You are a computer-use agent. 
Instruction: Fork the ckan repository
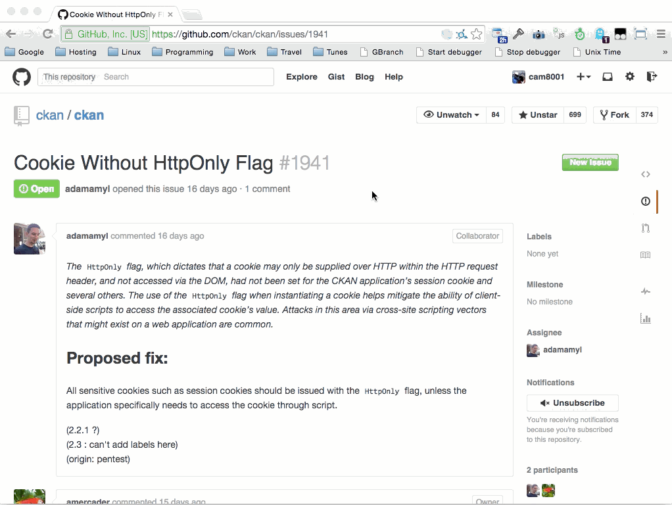[x=615, y=115]
